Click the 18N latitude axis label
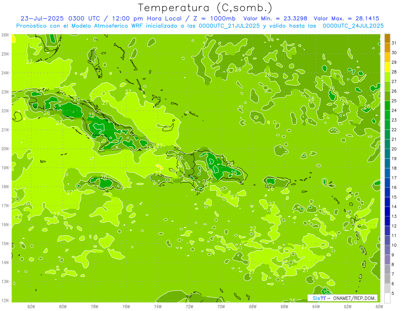 click(x=5, y=187)
